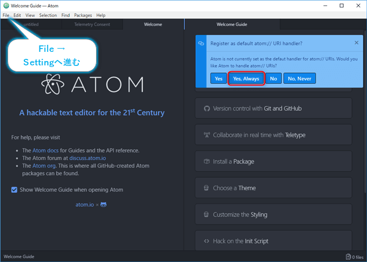This screenshot has height=262, width=367.
Task: Open the Packages menu
Action: [x=83, y=15]
